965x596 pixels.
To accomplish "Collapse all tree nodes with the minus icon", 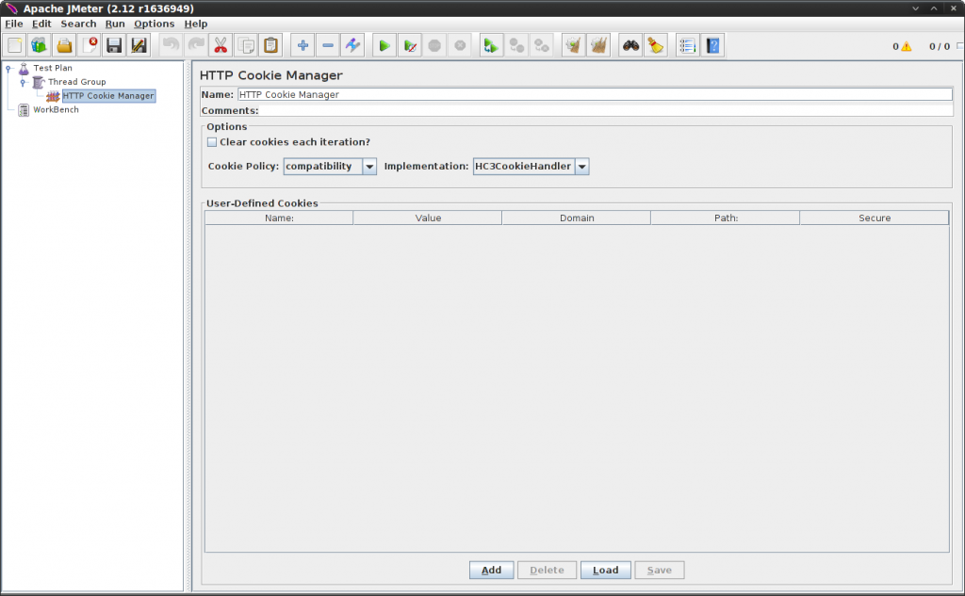I will (327, 44).
